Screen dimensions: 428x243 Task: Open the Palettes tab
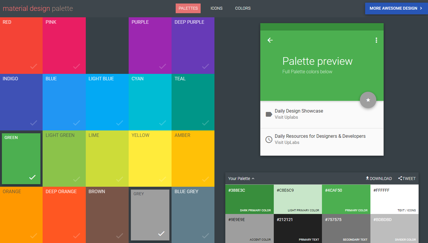point(188,8)
